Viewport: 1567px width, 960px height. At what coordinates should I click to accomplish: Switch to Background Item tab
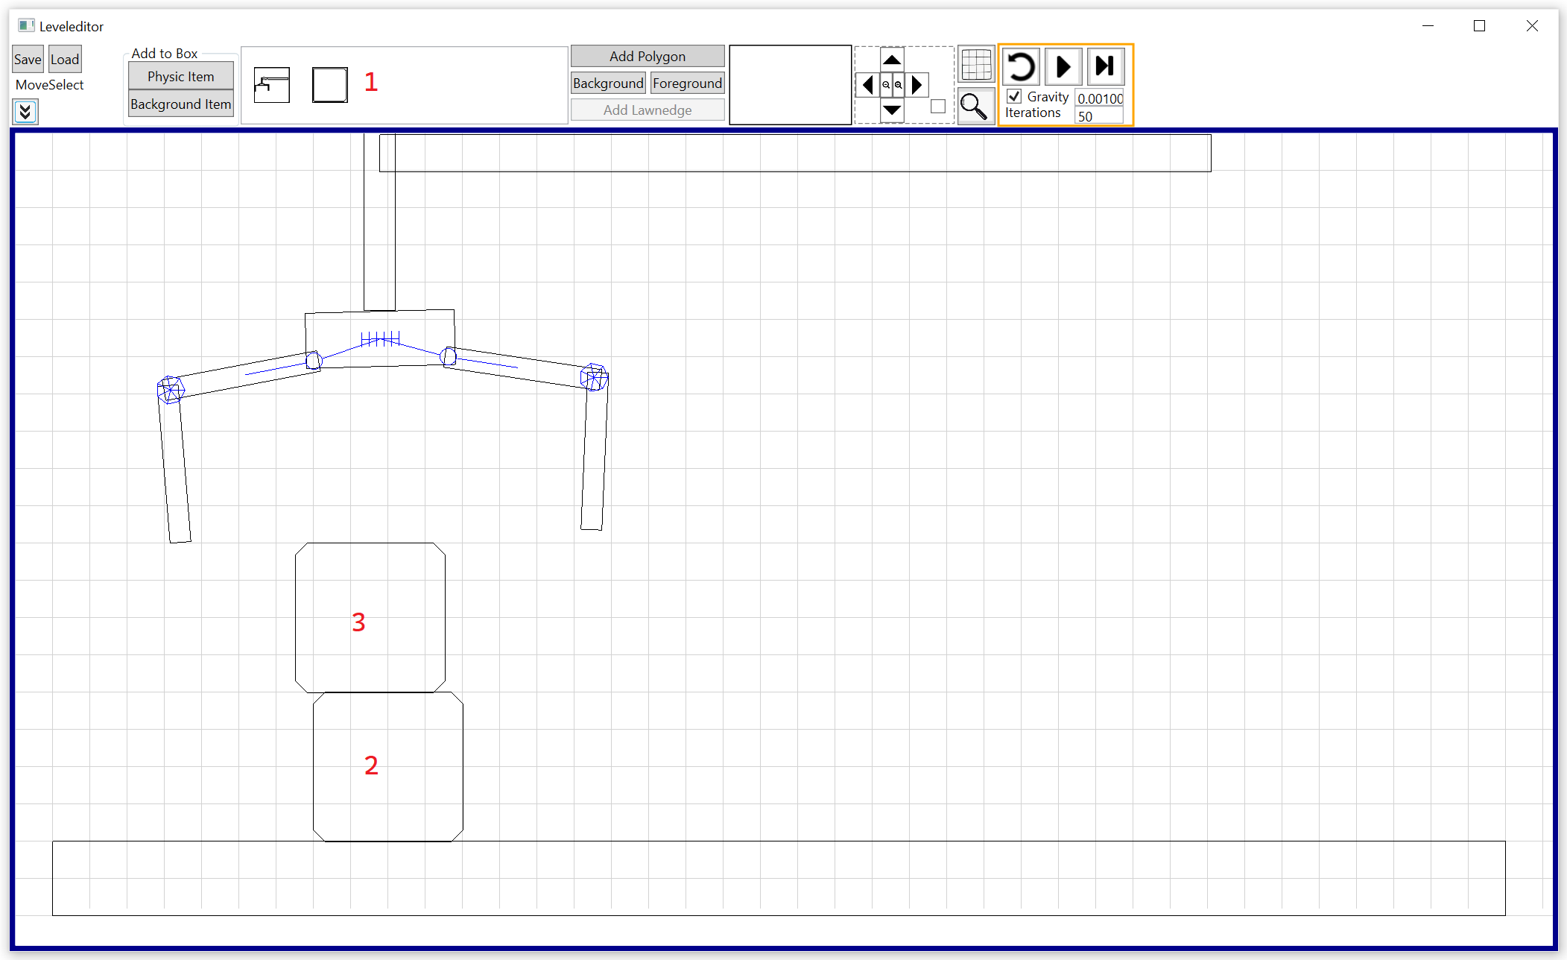180,104
